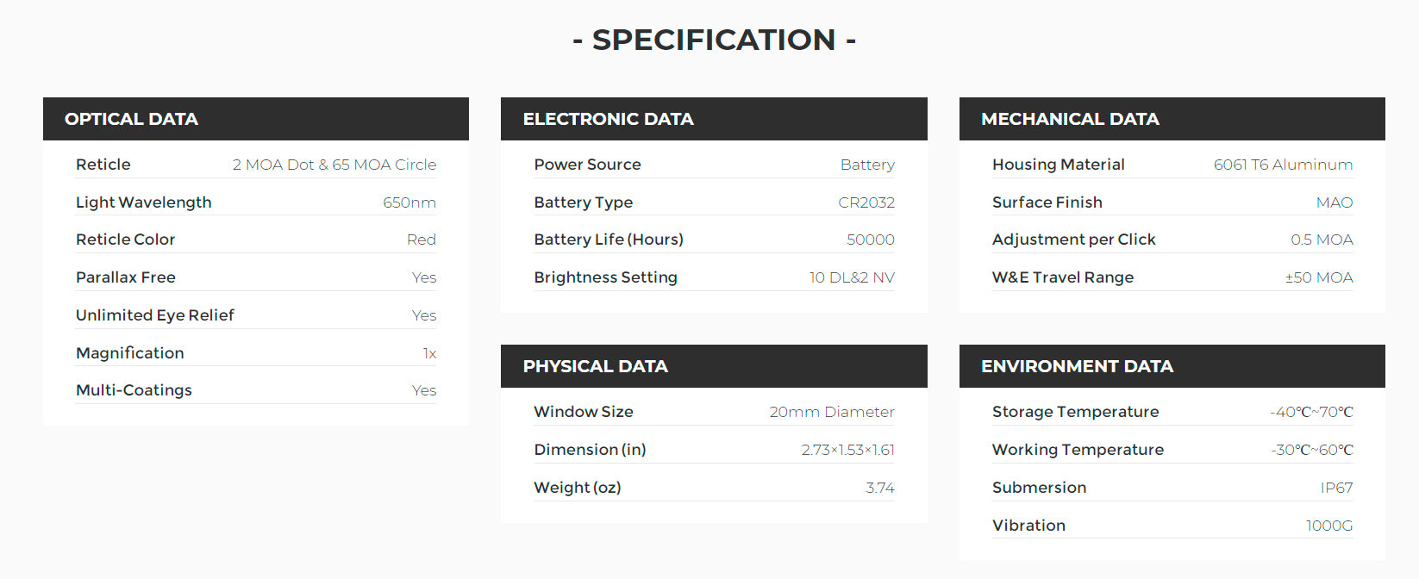
Task: Click the MECHANICAL DATA section header
Action: click(1070, 119)
